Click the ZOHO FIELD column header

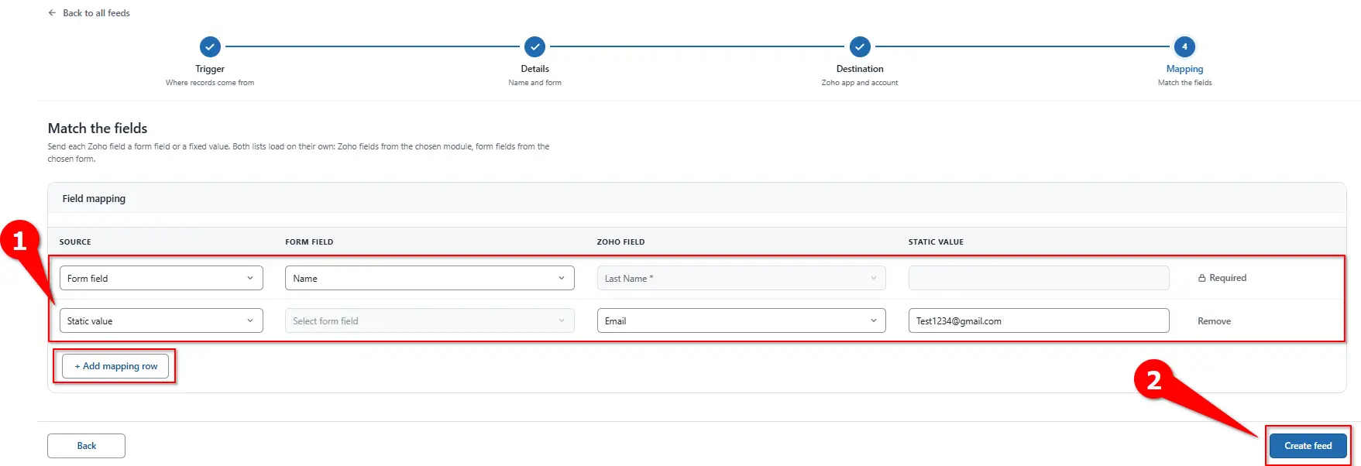click(620, 242)
